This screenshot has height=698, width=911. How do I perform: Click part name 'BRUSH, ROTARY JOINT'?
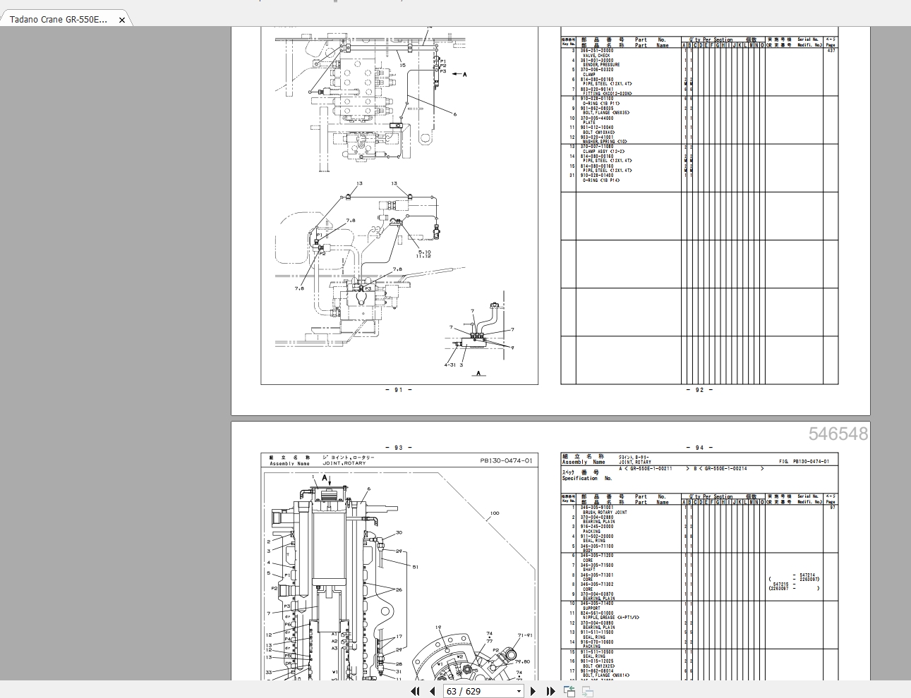[605, 513]
